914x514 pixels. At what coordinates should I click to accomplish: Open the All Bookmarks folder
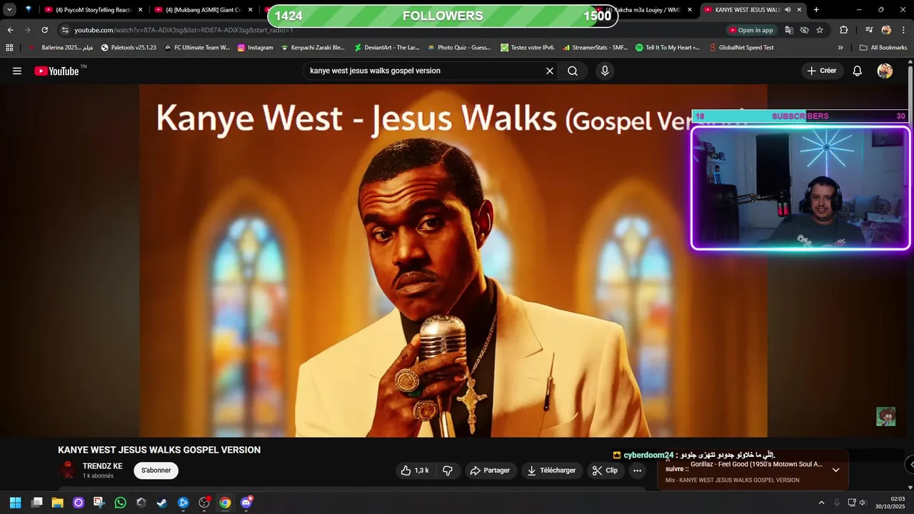click(x=883, y=48)
